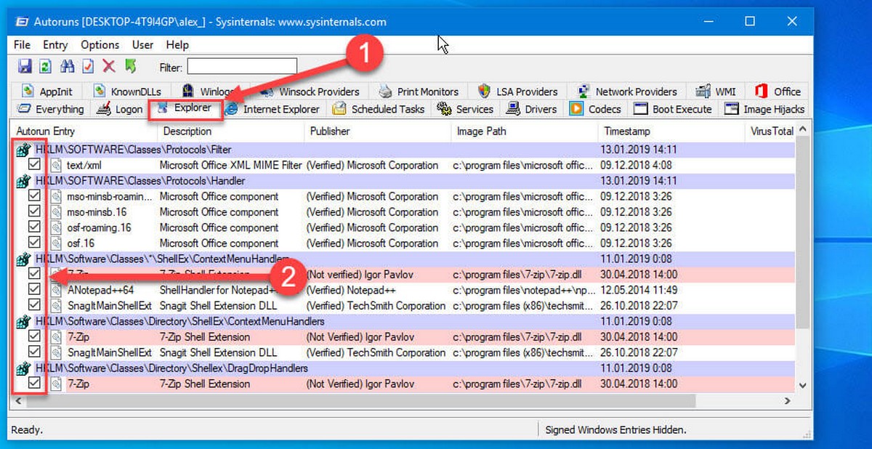Click the Everything tab icon
The image size is (872, 449).
tap(23, 109)
